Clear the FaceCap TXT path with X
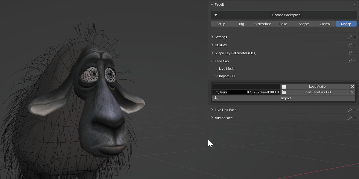The height and width of the screenshot is (179, 359). pos(352,92)
